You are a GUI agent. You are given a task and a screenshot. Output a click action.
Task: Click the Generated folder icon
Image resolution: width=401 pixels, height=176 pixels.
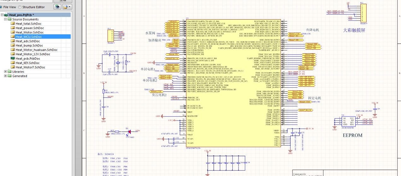[x=9, y=76]
